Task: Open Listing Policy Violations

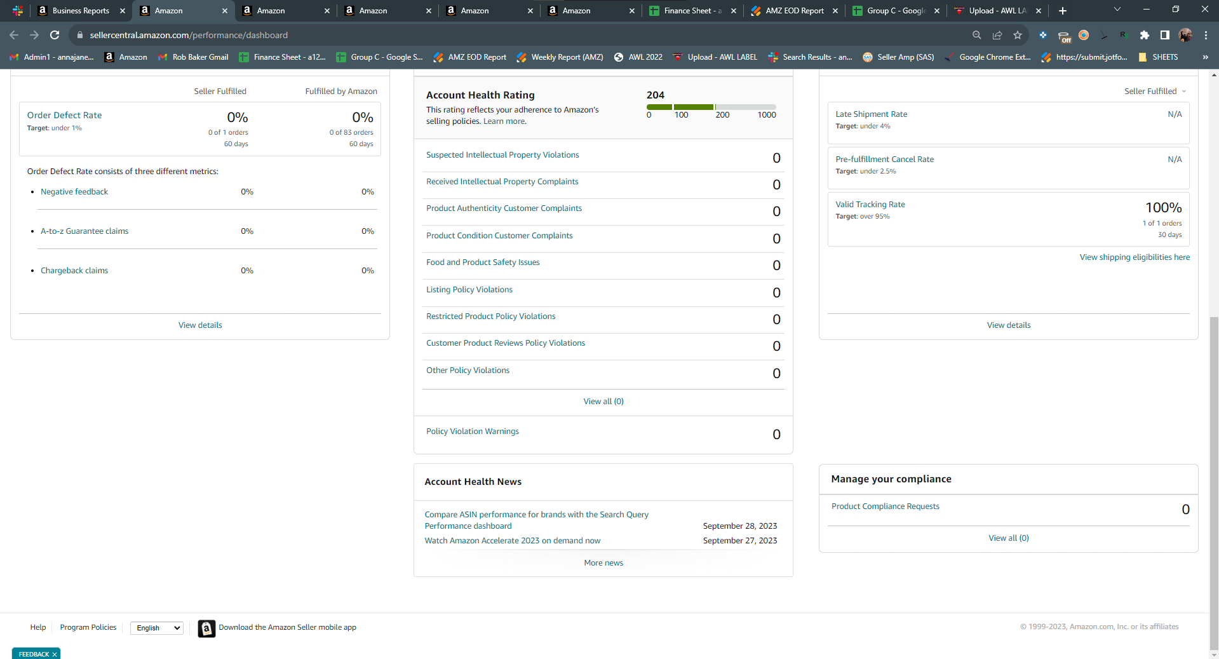Action: click(x=469, y=290)
